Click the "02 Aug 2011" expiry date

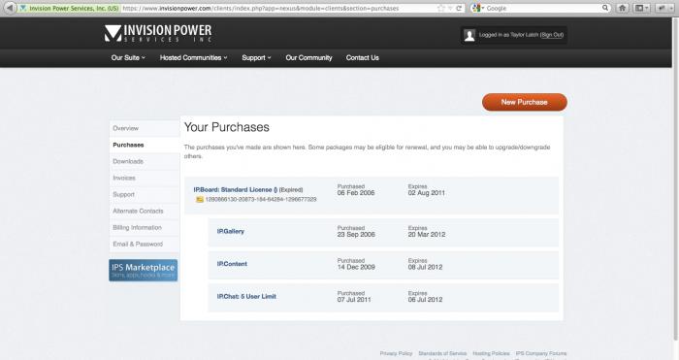[427, 193]
